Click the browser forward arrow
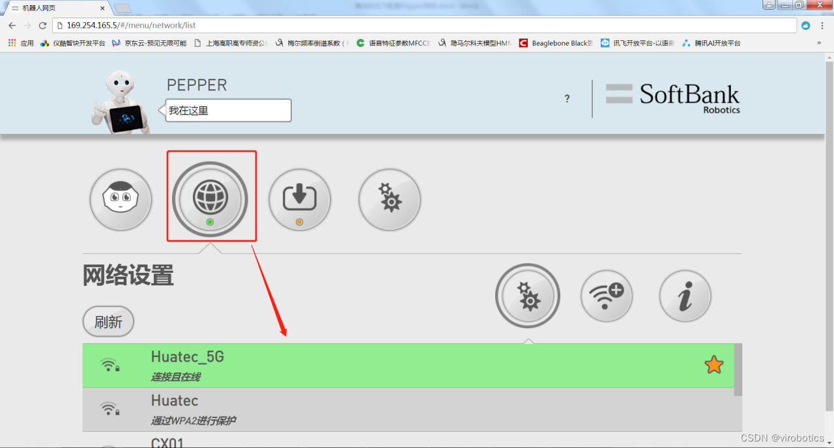The height and width of the screenshot is (448, 834). coord(27,25)
